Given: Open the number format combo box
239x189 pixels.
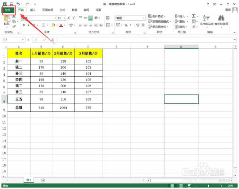Looking at the screenshot, I should pos(130,18).
